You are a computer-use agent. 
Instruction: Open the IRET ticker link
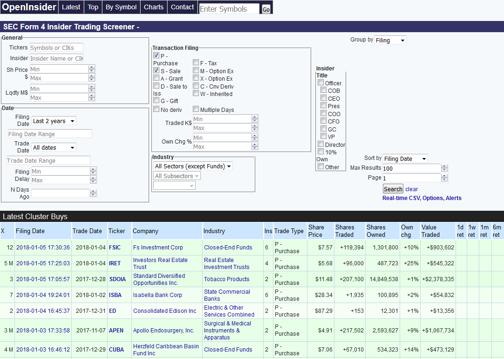coord(115,263)
